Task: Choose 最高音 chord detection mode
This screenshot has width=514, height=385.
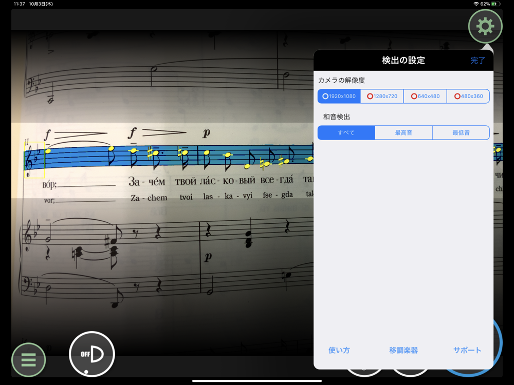Action: (x=403, y=132)
